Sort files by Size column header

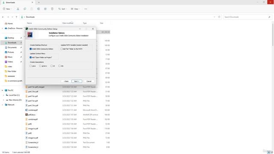(101, 23)
